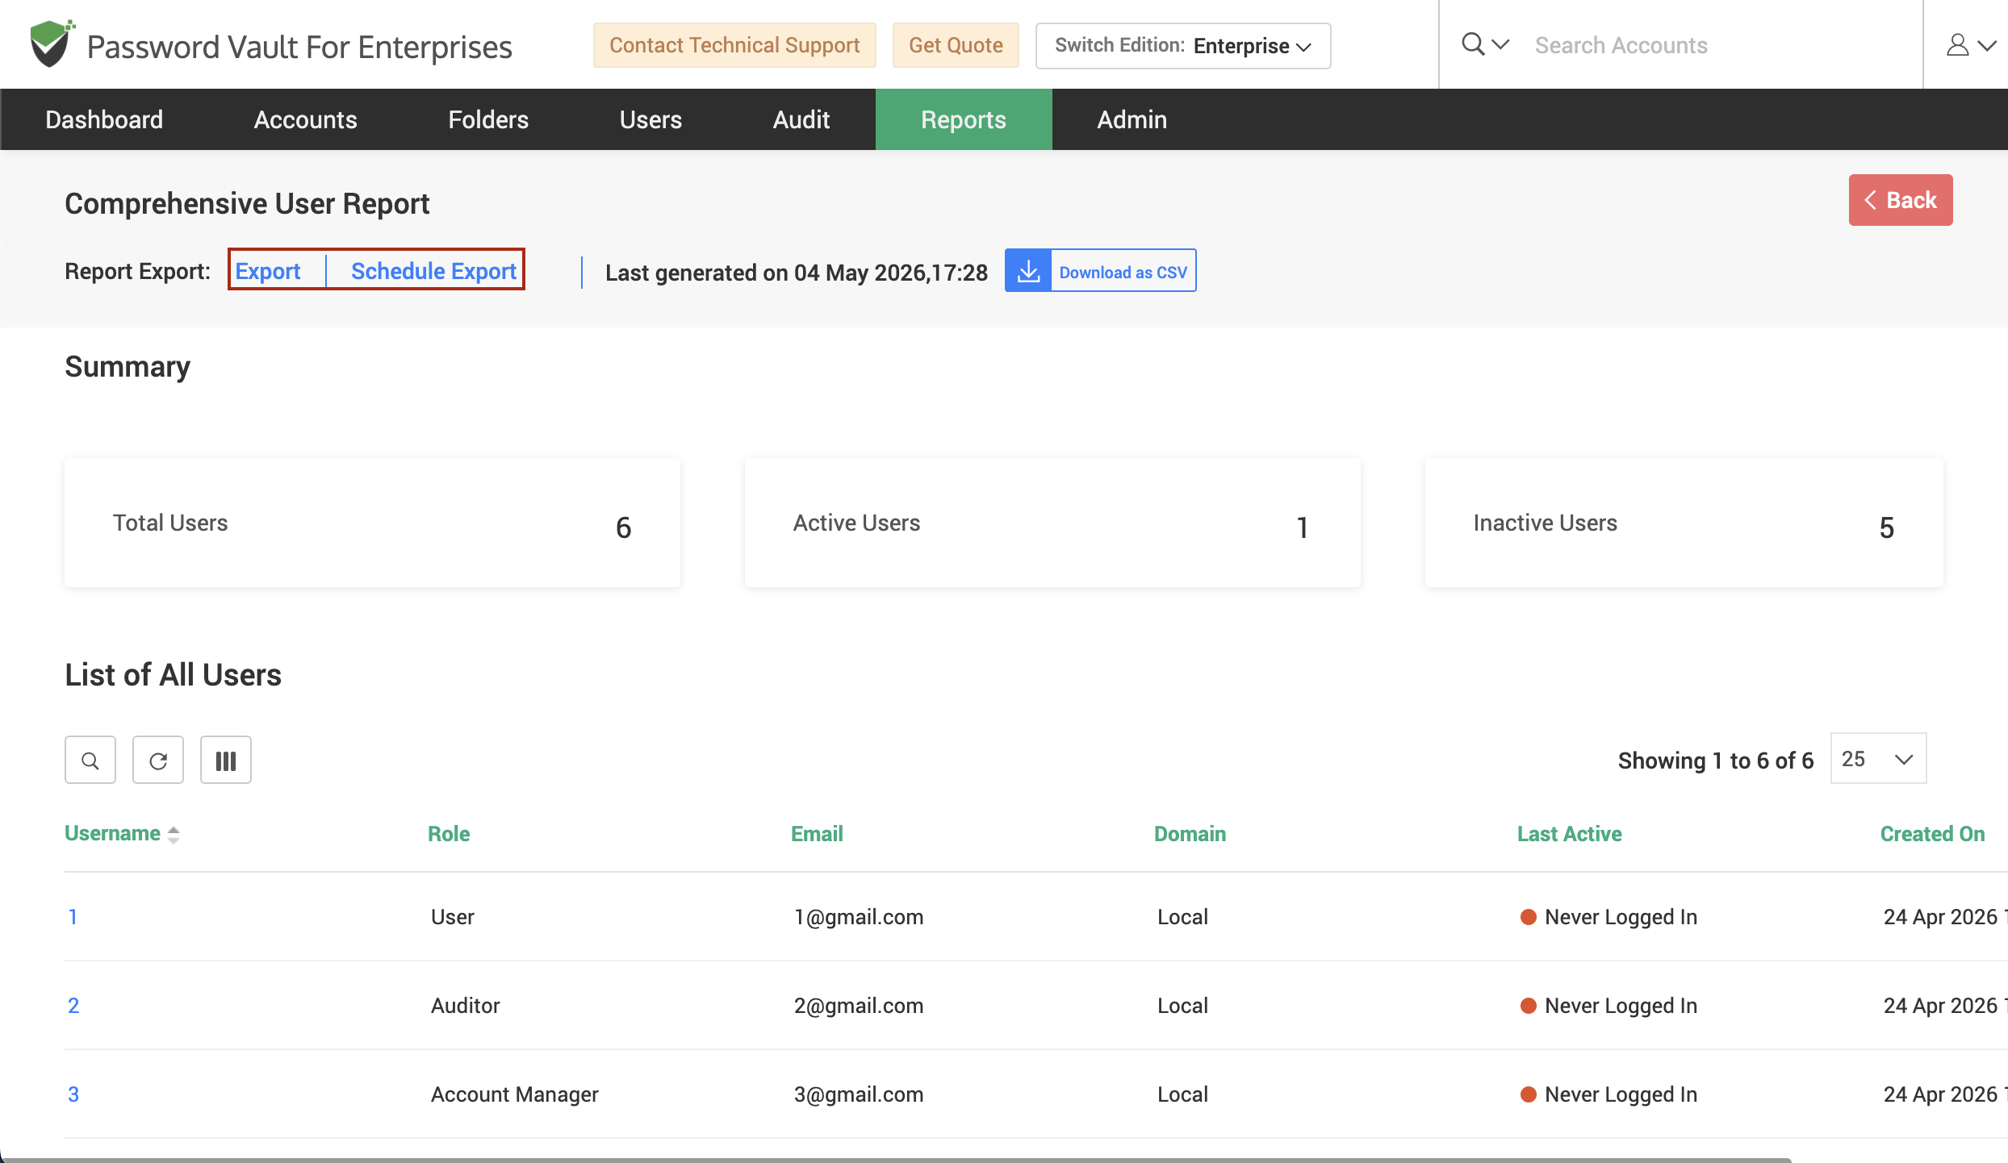
Task: Select the Audit tab
Action: (x=801, y=119)
